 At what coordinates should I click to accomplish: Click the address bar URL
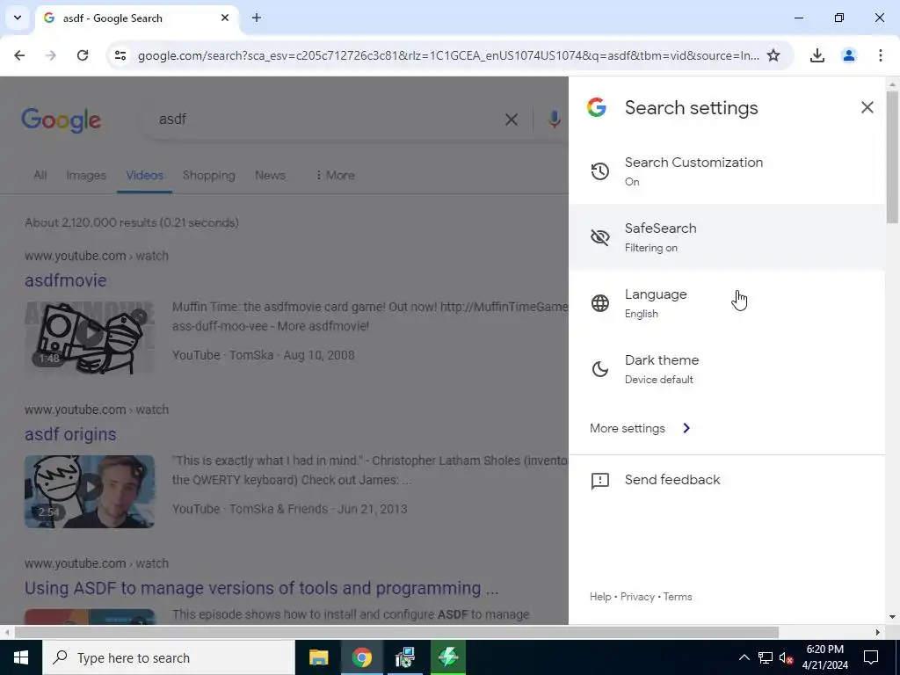coord(447,55)
